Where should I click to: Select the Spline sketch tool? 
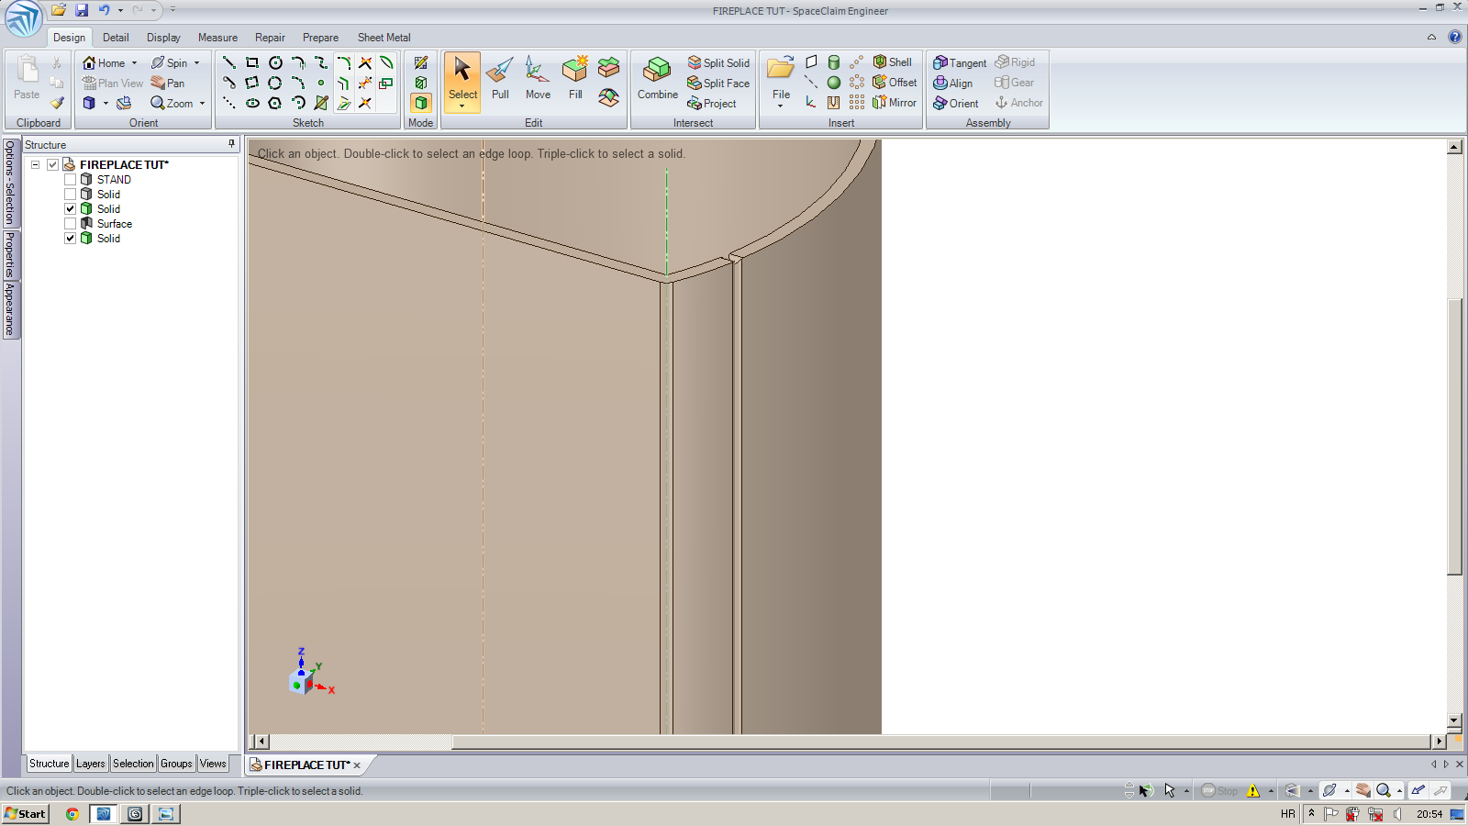(x=321, y=62)
